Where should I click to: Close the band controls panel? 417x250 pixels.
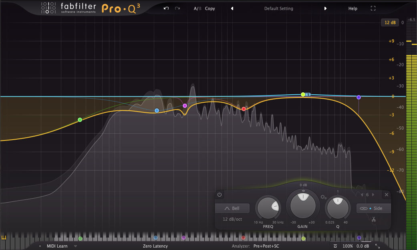tap(387, 195)
